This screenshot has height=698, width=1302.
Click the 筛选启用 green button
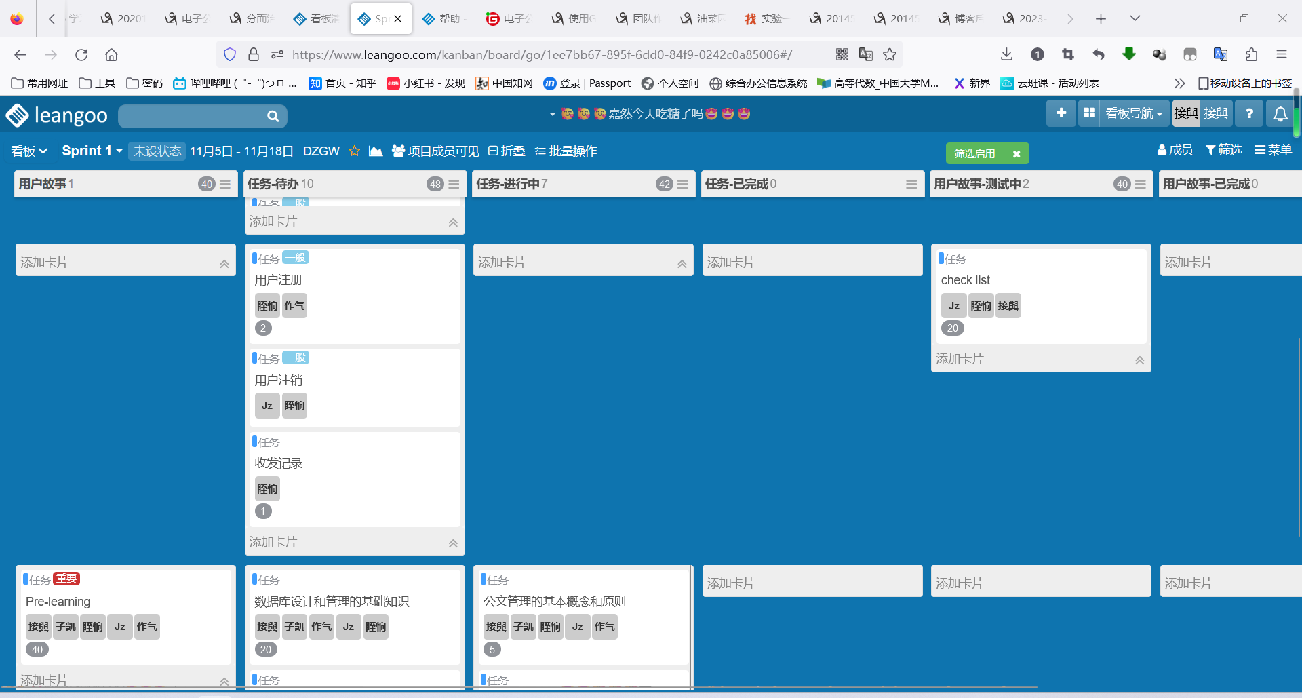pyautogui.click(x=974, y=154)
